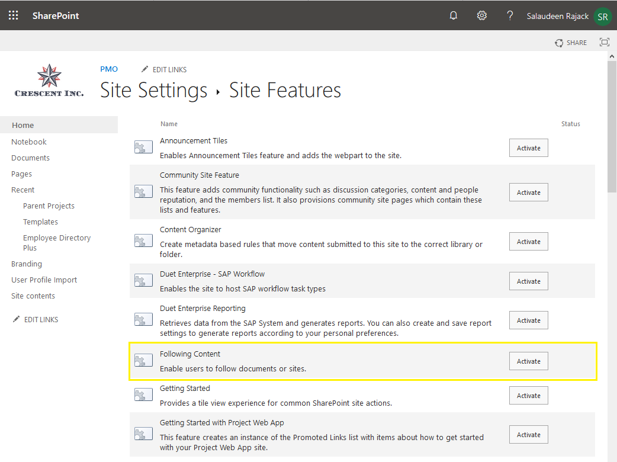
Task: Open the notifications bell
Action: pyautogui.click(x=453, y=15)
